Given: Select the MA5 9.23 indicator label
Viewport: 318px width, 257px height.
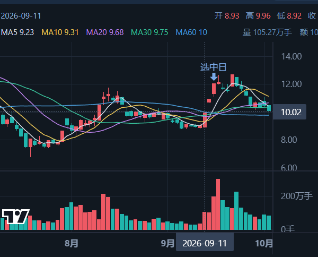Looking at the screenshot, I should (17, 32).
